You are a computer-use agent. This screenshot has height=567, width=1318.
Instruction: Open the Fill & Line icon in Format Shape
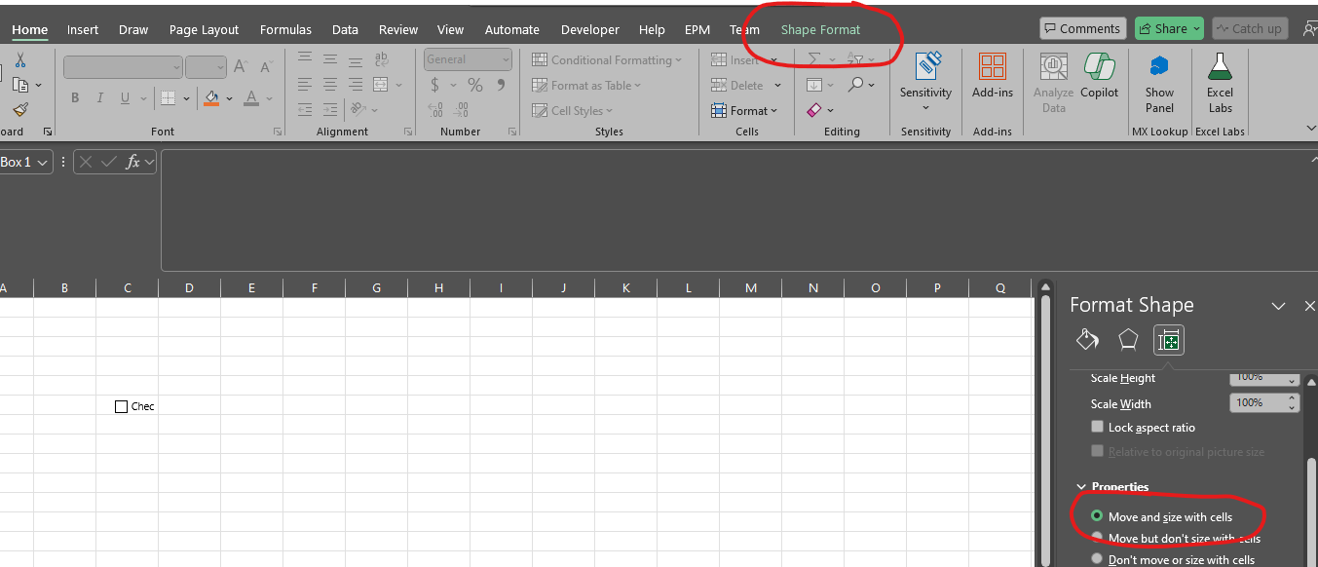1087,340
